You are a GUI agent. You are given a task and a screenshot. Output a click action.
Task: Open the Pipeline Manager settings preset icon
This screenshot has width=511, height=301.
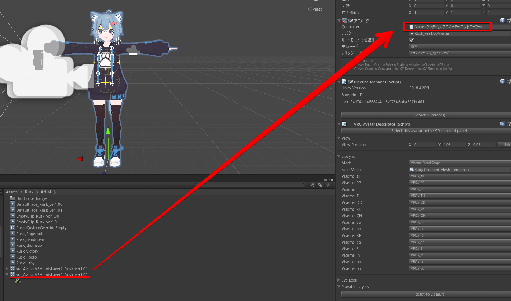click(509, 82)
